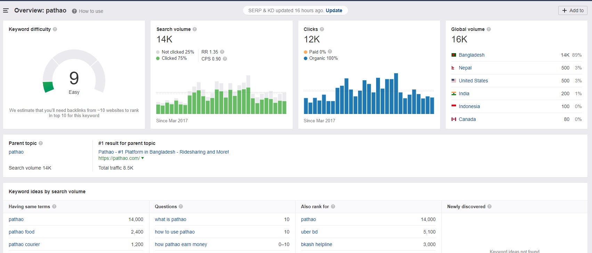
Task: Click the 3,000 volume for bkash helpline
Action: (x=429, y=244)
